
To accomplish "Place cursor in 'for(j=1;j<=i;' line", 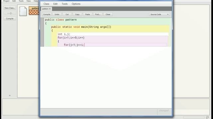I will [x=74, y=45].
